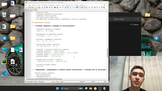
Task: Zoom in using the toolbar magnifier
Action: (60, 7)
